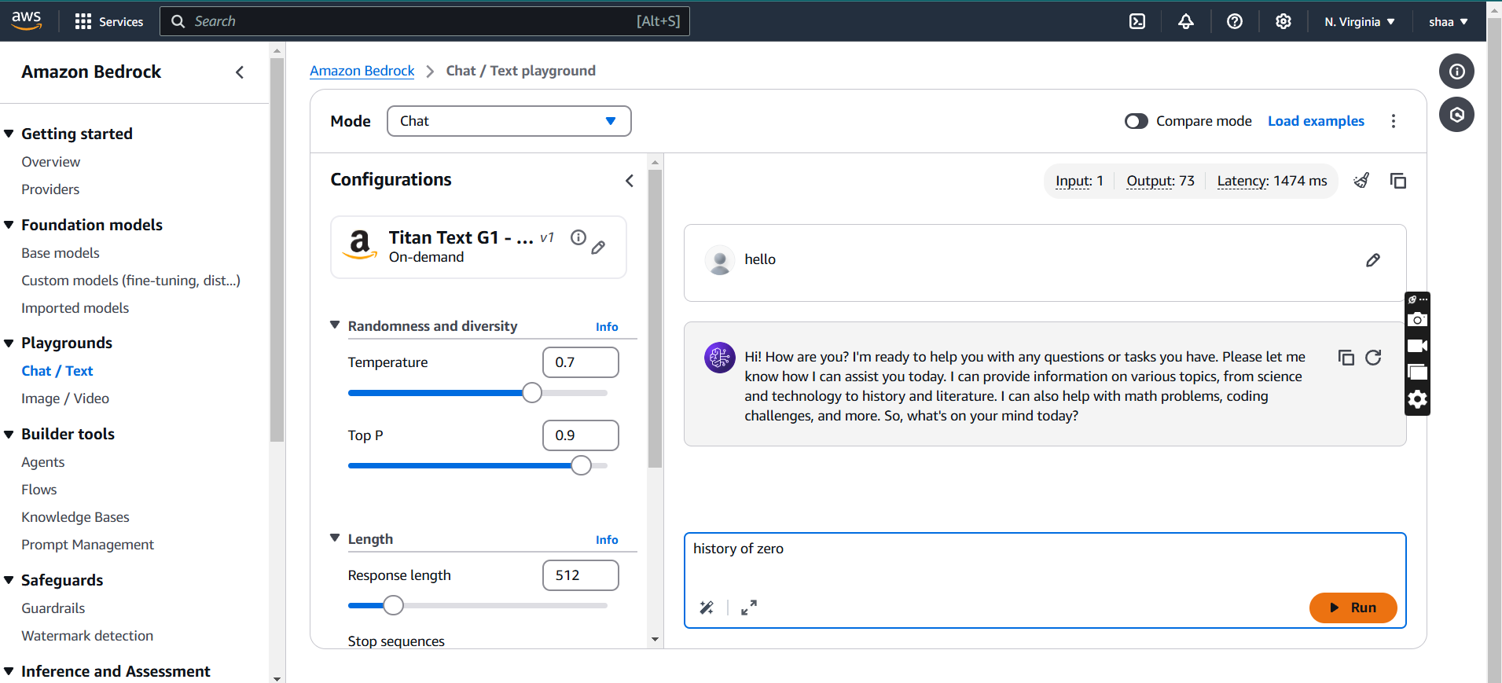The height and width of the screenshot is (683, 1502).
Task: Edit the 'hello' user message
Action: tap(1373, 260)
